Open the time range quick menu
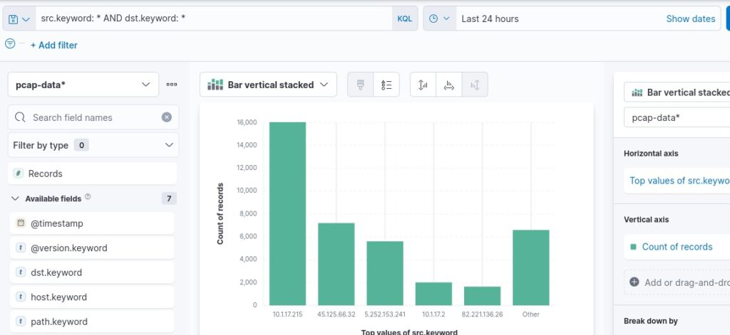 [439, 19]
